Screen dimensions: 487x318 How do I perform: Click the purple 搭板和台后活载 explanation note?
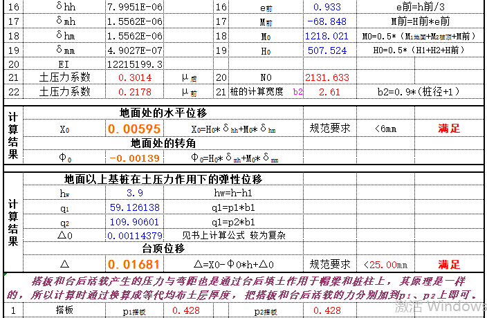coord(243,288)
